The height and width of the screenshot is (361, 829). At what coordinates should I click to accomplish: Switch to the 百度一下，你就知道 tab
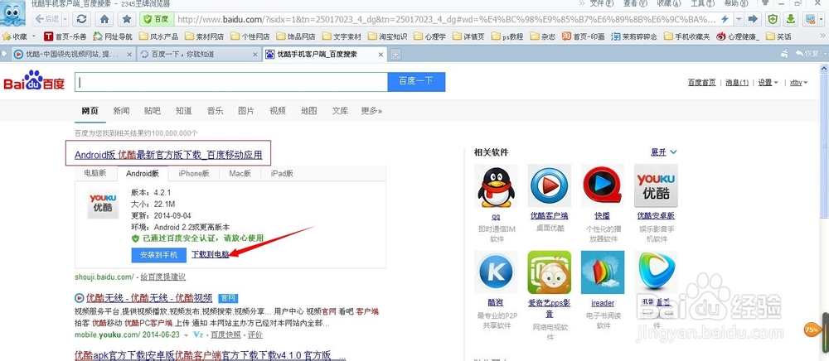tap(198, 54)
